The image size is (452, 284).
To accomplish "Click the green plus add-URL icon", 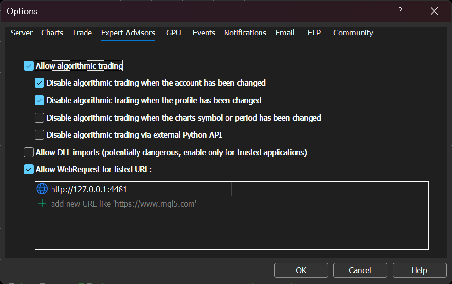I will click(x=42, y=204).
